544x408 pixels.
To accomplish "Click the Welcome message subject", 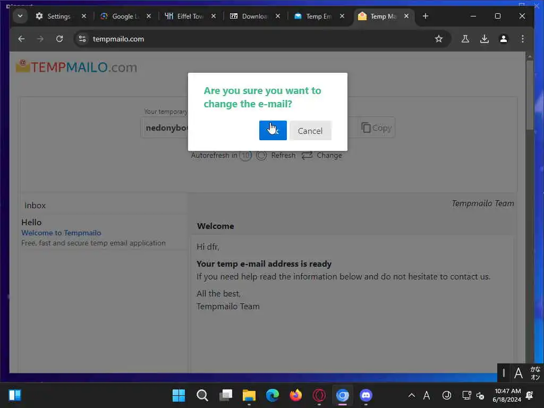I will (216, 226).
